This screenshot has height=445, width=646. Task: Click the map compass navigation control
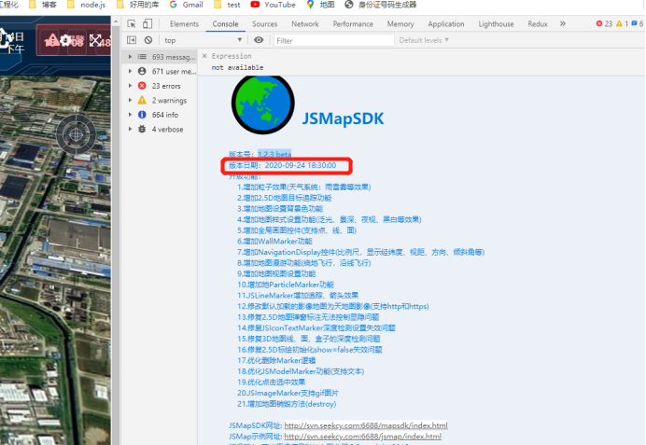click(76, 134)
